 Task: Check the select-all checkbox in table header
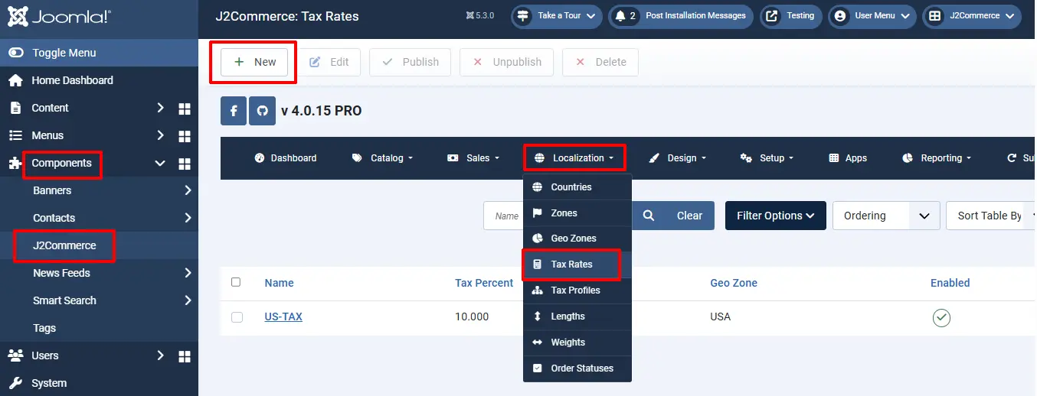(236, 282)
